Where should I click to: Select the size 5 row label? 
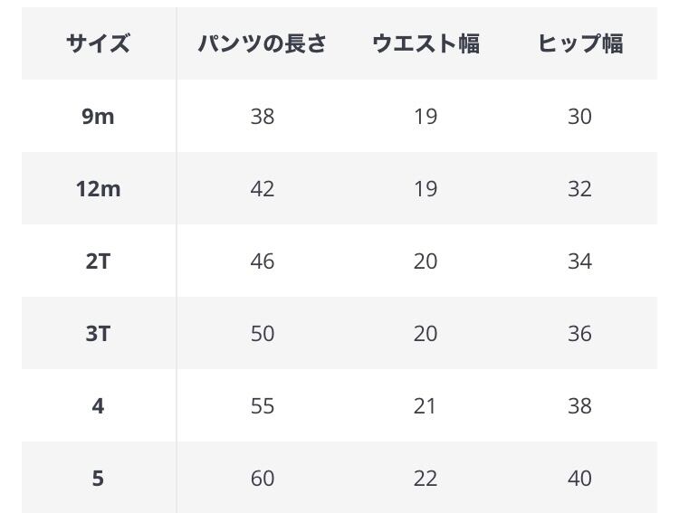(x=98, y=478)
